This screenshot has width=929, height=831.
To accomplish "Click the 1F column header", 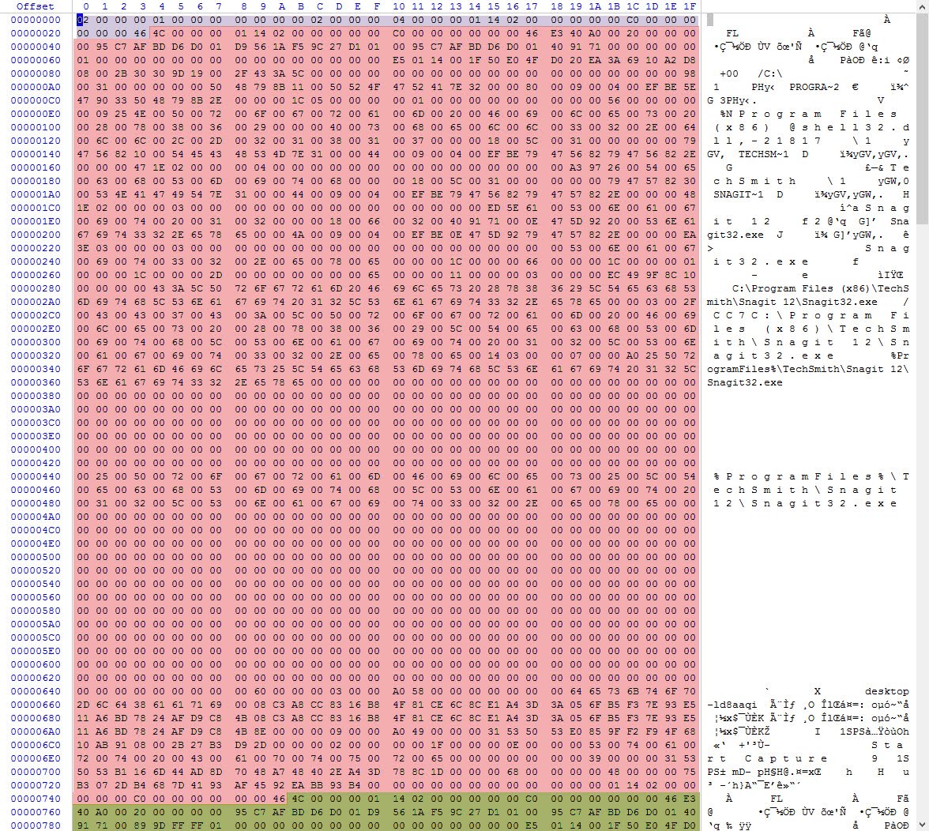I will 690,6.
